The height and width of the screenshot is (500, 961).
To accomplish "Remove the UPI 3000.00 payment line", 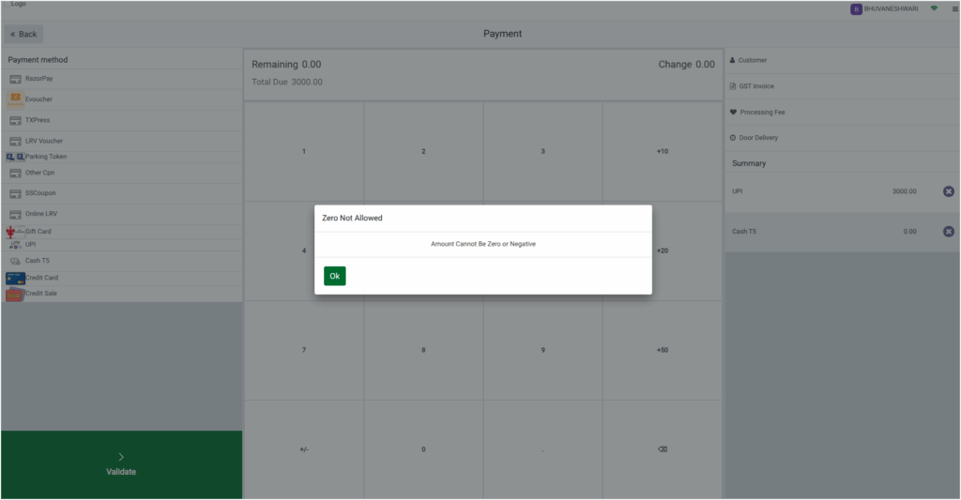I will (x=948, y=191).
